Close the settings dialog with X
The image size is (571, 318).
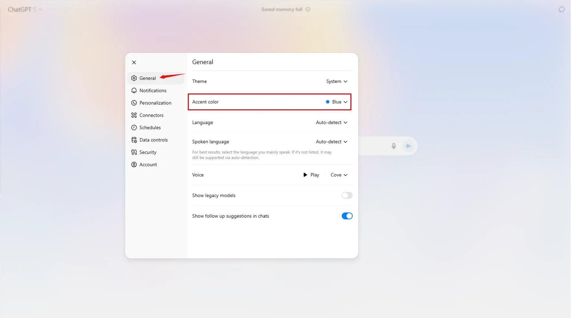[134, 62]
